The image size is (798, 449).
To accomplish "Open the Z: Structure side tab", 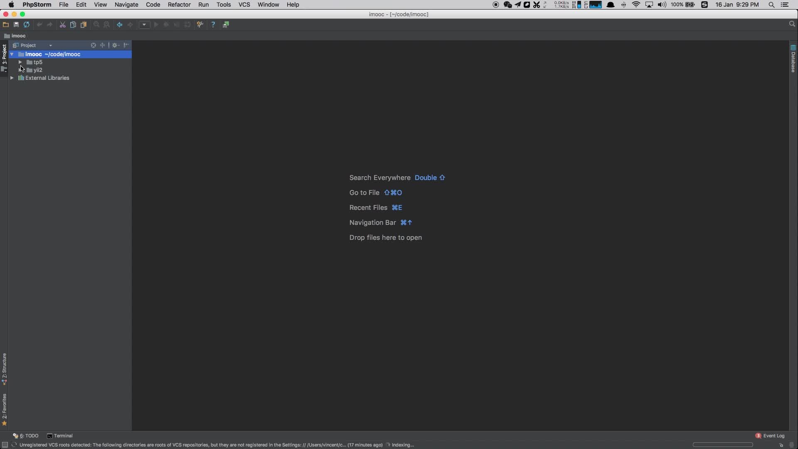I will tap(4, 369).
